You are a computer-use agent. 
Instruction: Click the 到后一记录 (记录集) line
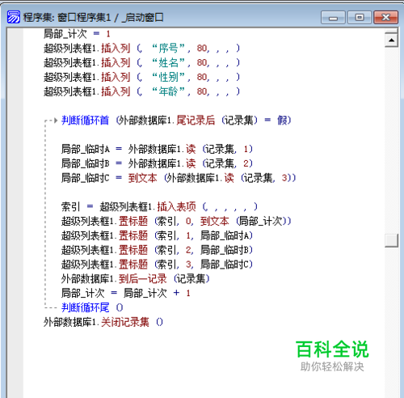(136, 279)
